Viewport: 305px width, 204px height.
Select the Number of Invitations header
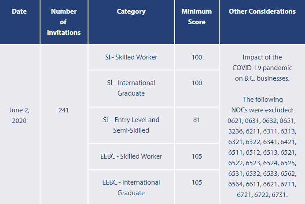click(64, 22)
